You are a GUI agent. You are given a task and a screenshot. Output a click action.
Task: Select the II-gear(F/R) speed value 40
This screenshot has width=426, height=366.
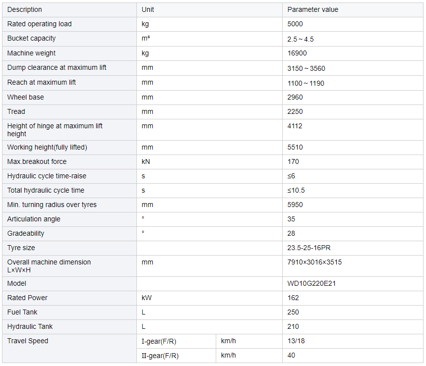(291, 356)
